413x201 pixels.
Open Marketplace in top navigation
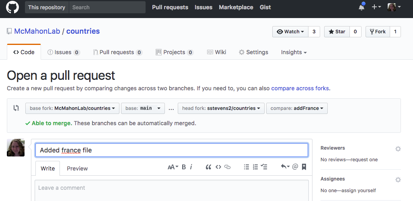[x=236, y=7]
